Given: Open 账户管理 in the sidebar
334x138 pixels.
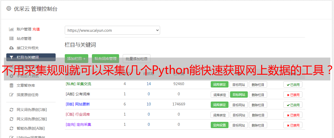Looking at the screenshot, I should pyautogui.click(x=24, y=29).
